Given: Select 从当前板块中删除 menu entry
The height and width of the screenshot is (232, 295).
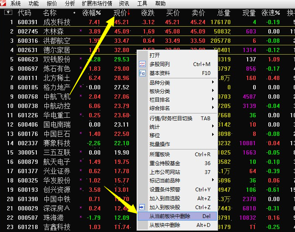Looking at the screenshot, I should [x=177, y=216].
